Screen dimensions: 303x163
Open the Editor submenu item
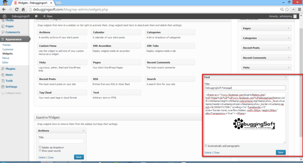tap(5, 63)
